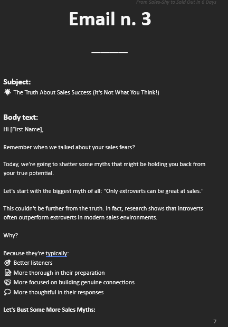Click the greeting Hi [First Name]
The image size is (228, 327).
coord(23,130)
